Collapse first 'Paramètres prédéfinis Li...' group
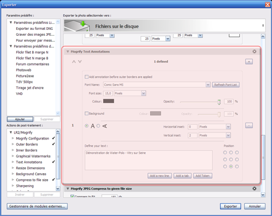The height and width of the screenshot is (216, 272). pos(11,22)
